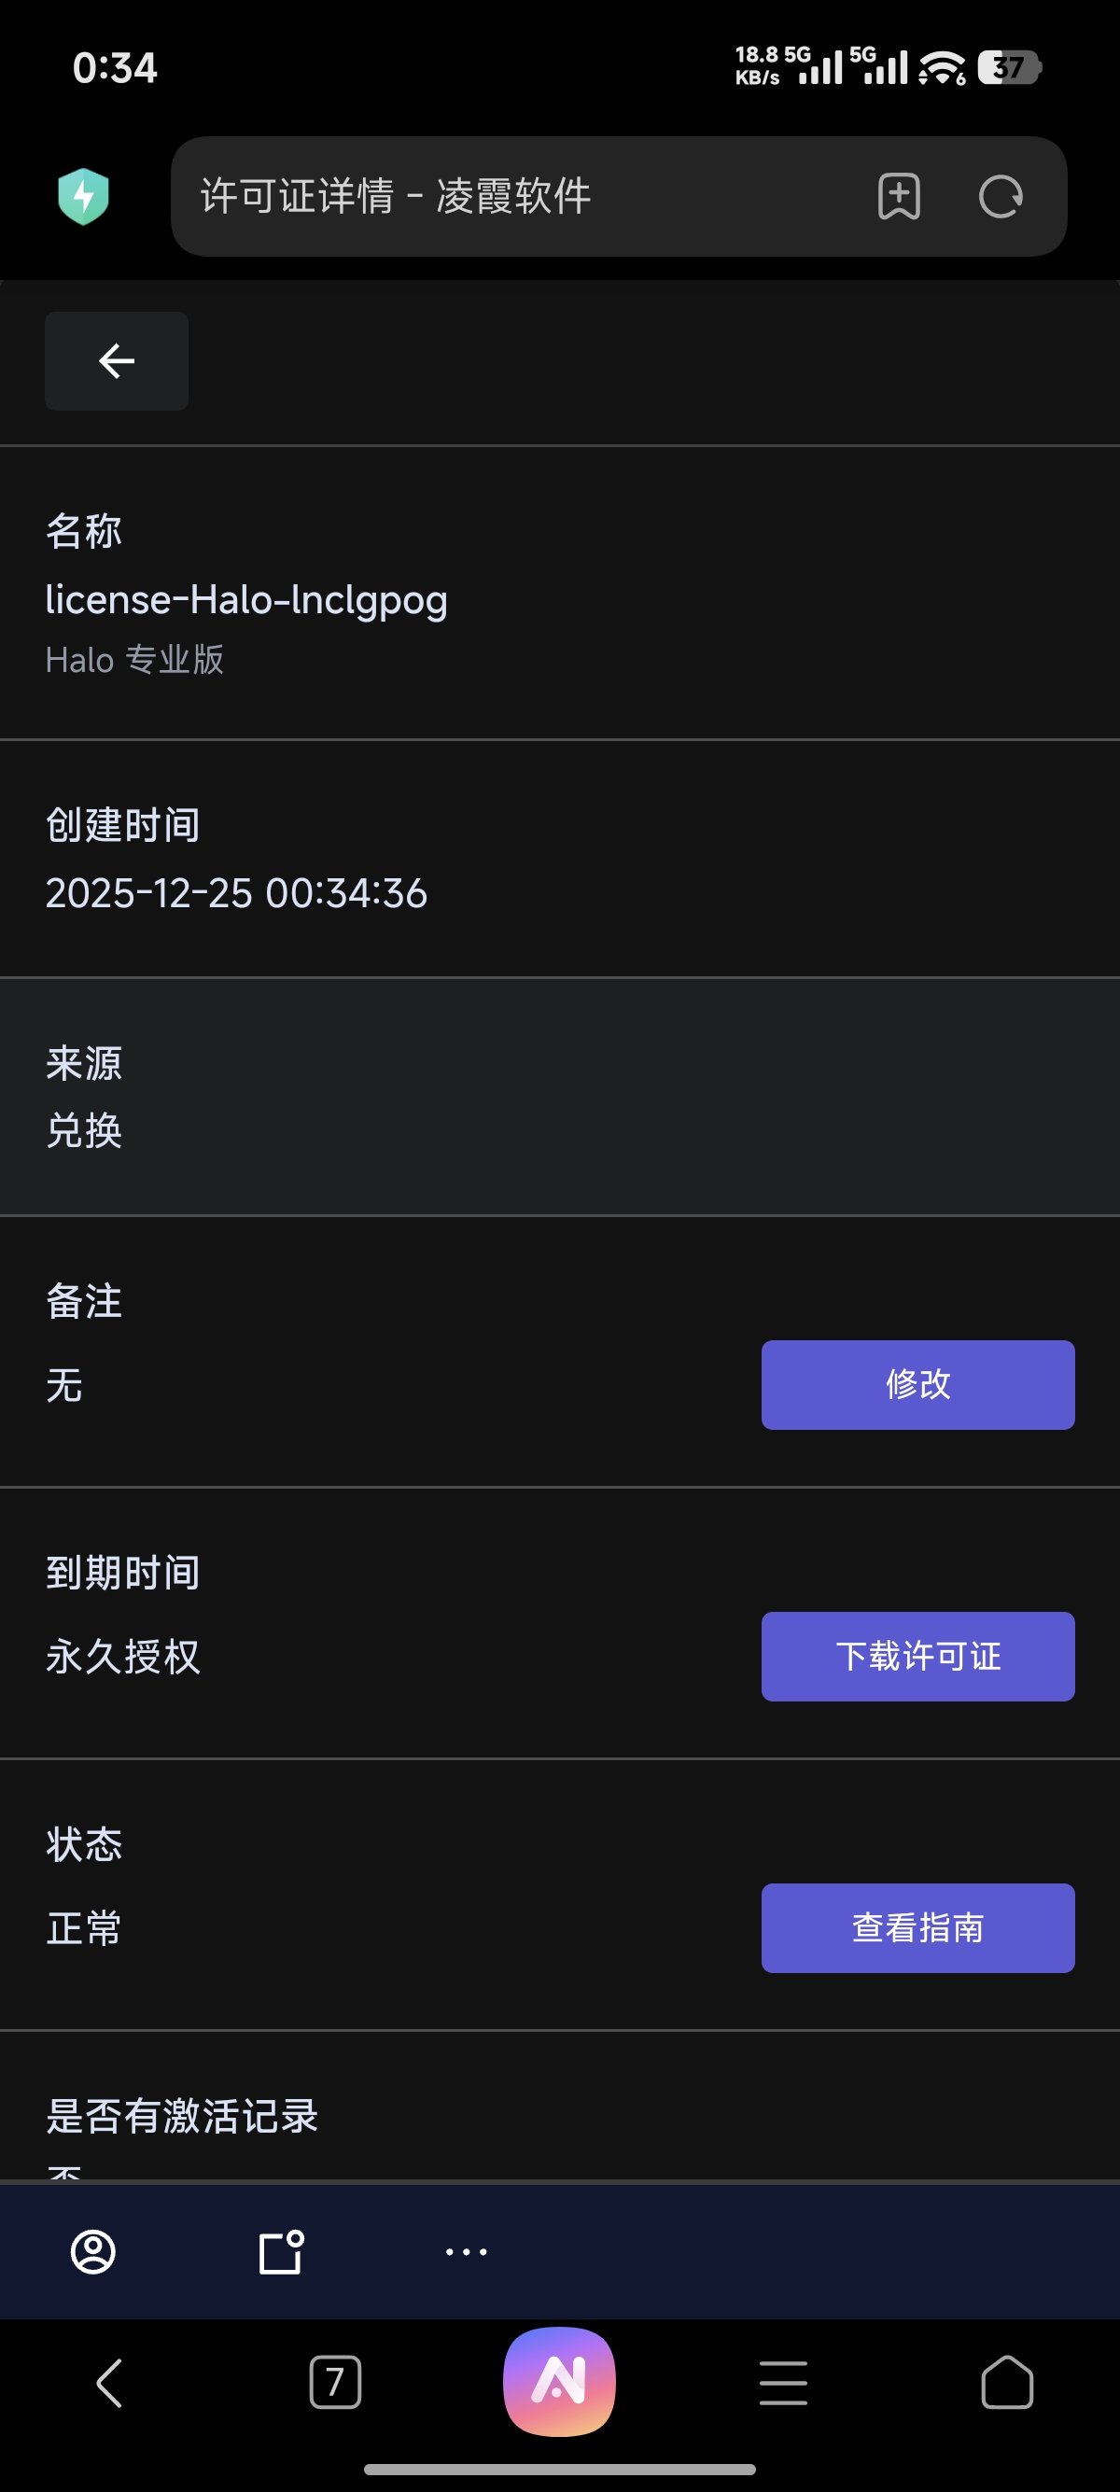This screenshot has height=2492, width=1120.
Task: Click the 下载许可证 button
Action: pyautogui.click(x=917, y=1656)
